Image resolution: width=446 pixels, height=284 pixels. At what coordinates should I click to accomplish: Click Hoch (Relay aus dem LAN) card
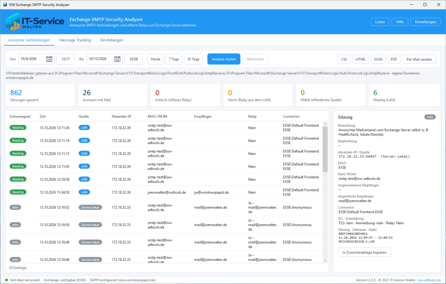(258, 95)
